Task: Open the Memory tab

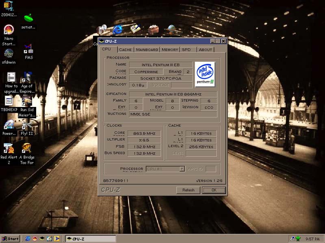Action: [x=170, y=49]
